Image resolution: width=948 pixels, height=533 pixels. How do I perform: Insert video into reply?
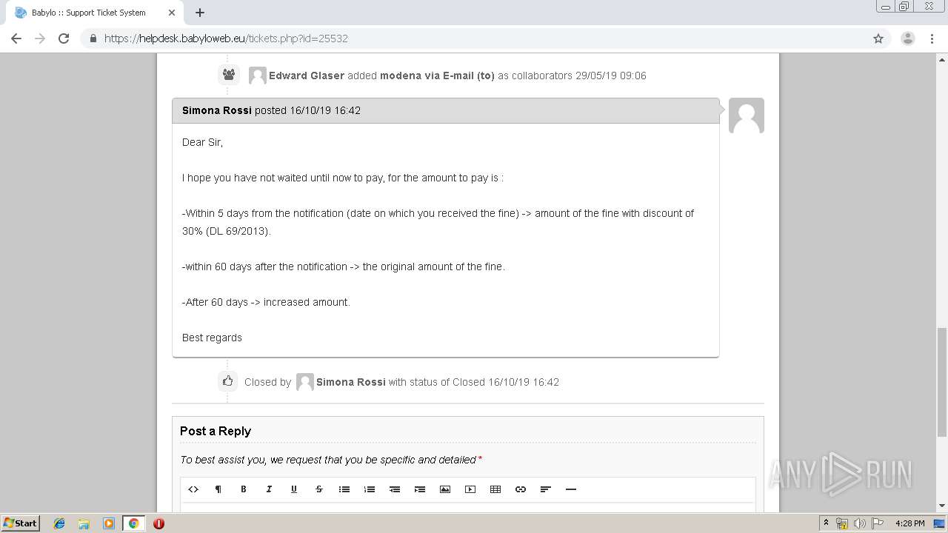click(470, 489)
